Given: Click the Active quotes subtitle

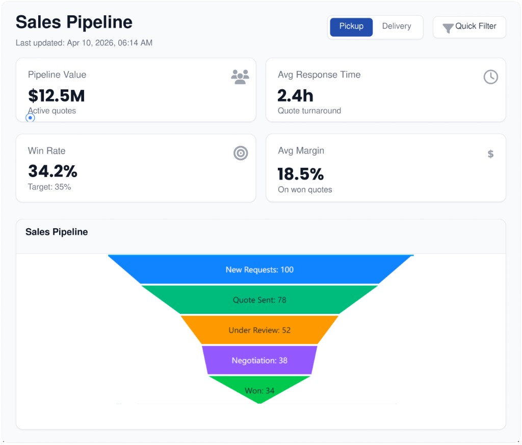Looking at the screenshot, I should pos(52,111).
